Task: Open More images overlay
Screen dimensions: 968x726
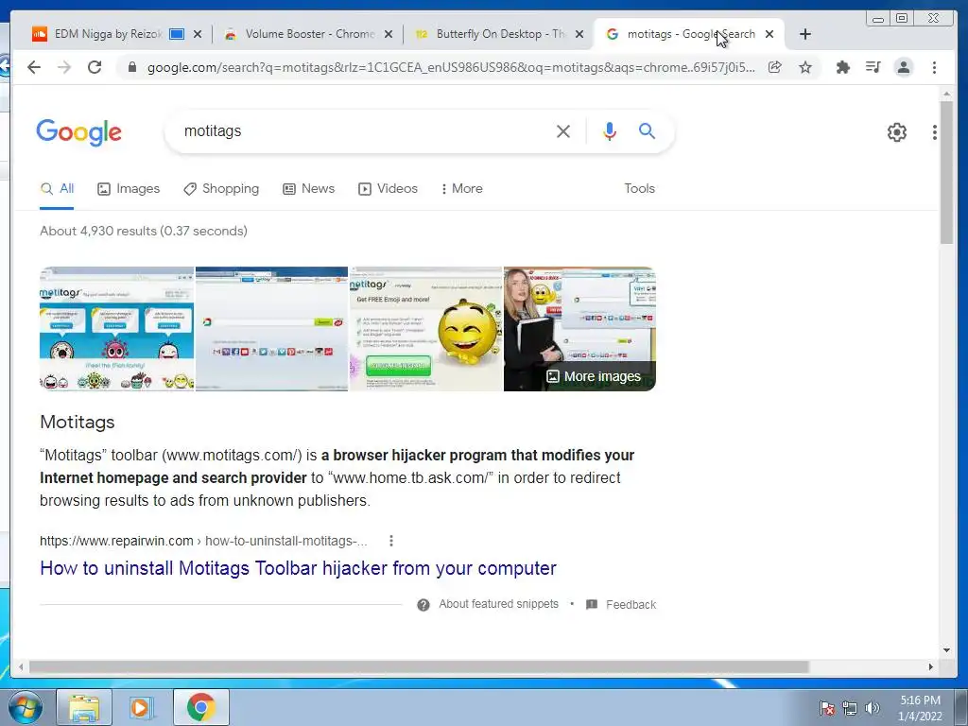Action: click(594, 376)
